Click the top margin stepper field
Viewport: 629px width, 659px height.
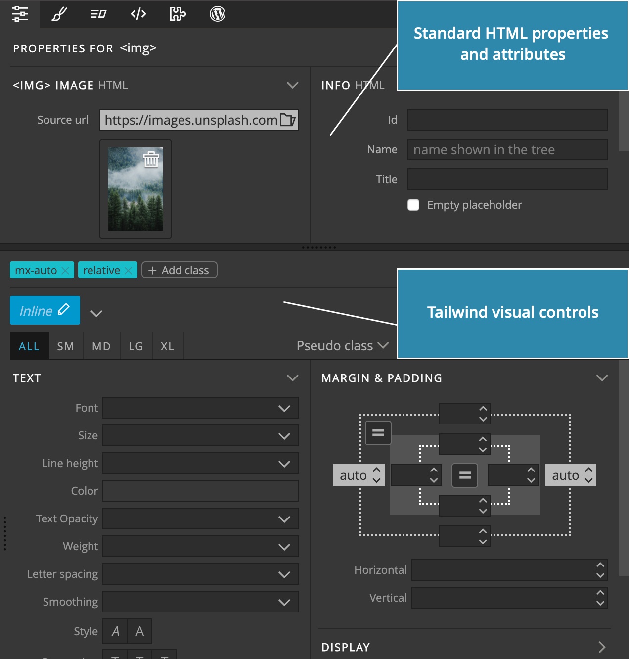click(465, 414)
